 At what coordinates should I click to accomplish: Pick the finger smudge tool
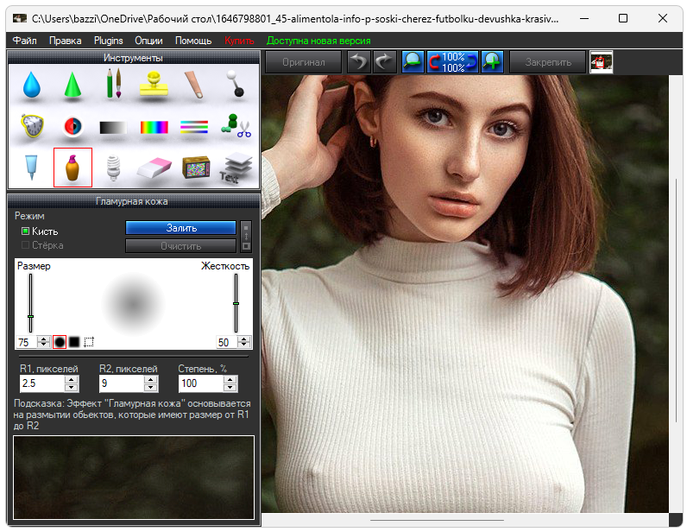point(194,85)
